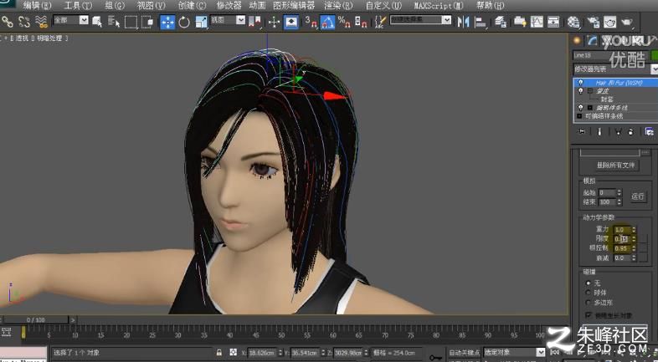Toggle visibility bulb of Hair和Fur modifier

tap(581, 83)
